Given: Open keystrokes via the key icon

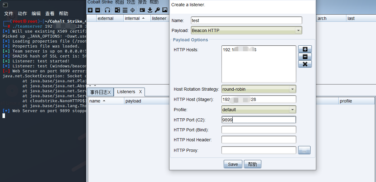Looking at the screenshot, I should tap(157, 10).
